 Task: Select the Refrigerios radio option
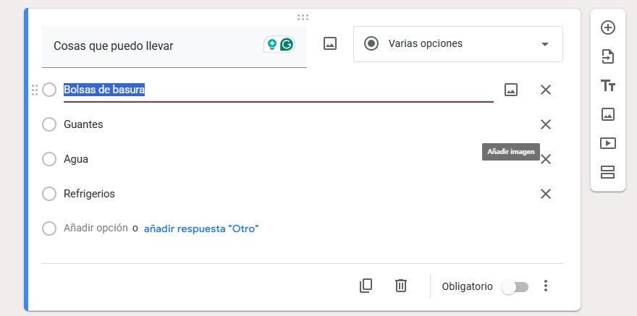coord(49,194)
